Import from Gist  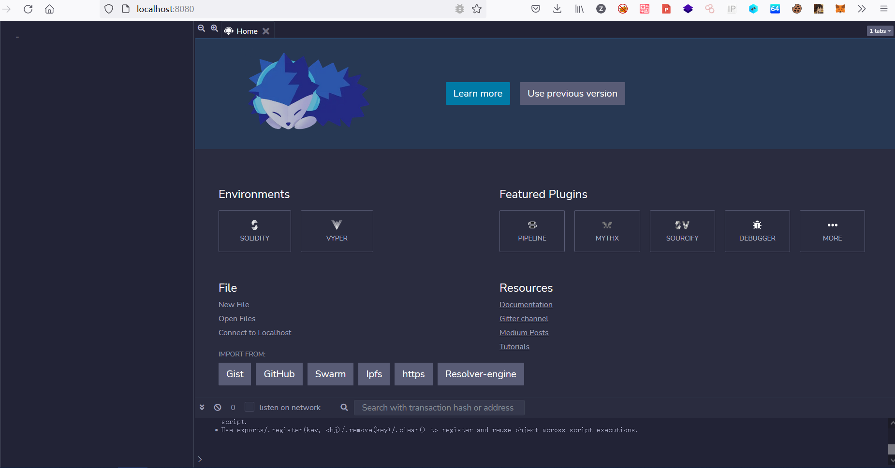tap(235, 374)
